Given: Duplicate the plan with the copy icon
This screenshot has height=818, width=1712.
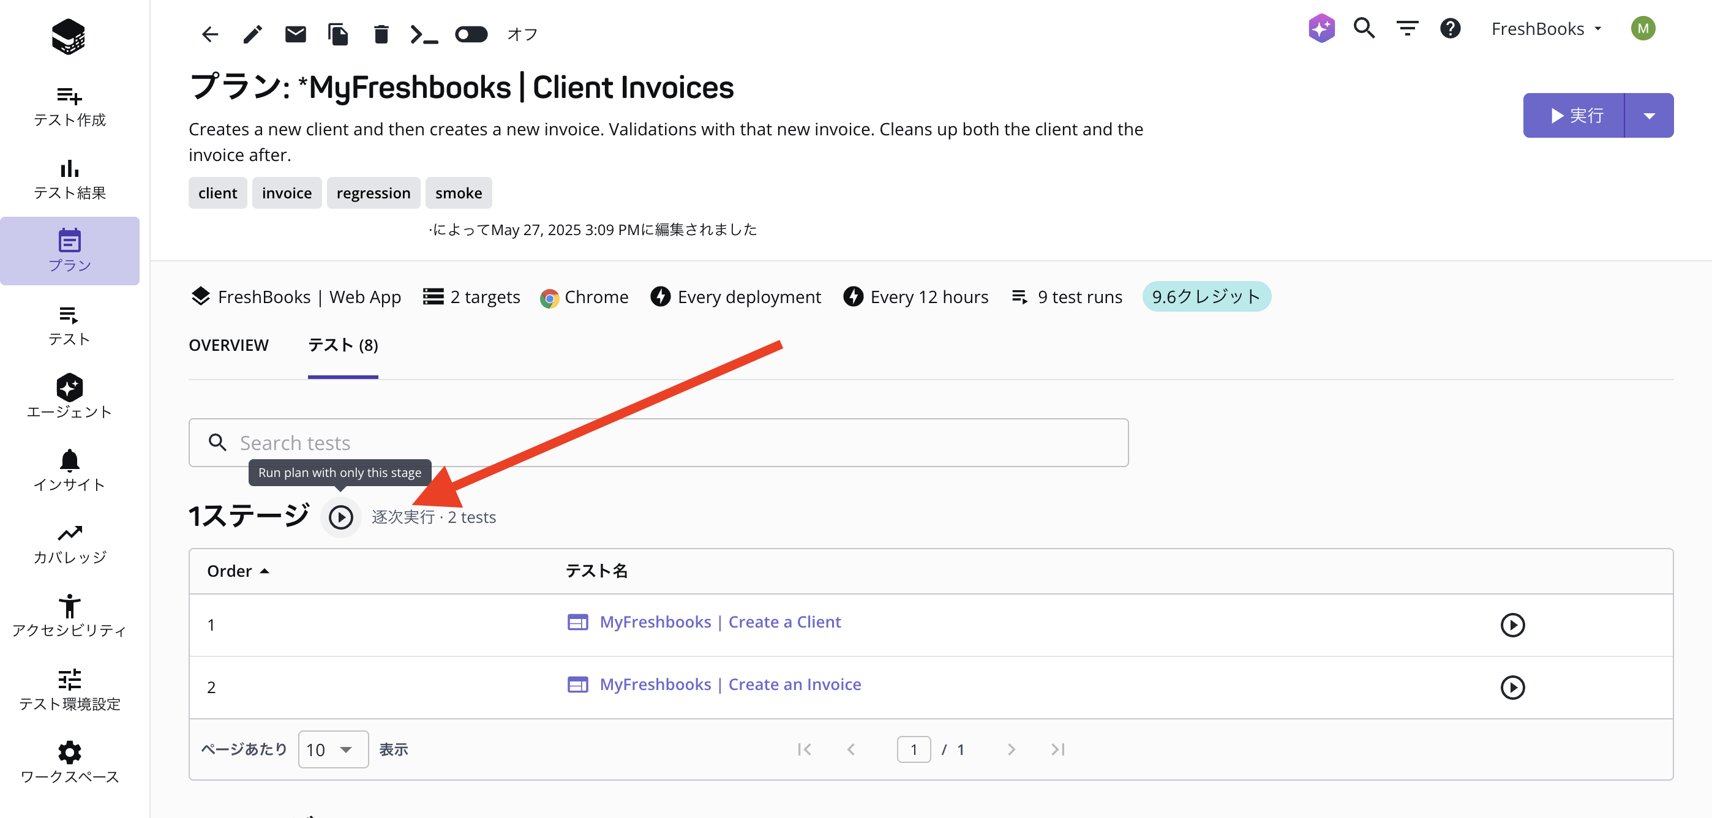Looking at the screenshot, I should point(338,34).
